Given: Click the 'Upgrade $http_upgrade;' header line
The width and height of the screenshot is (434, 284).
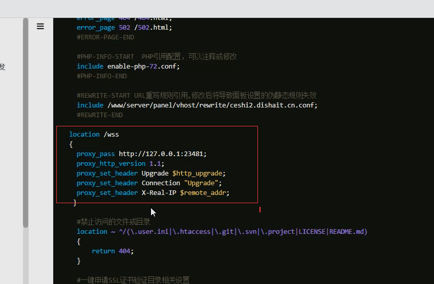Looking at the screenshot, I should [x=151, y=173].
